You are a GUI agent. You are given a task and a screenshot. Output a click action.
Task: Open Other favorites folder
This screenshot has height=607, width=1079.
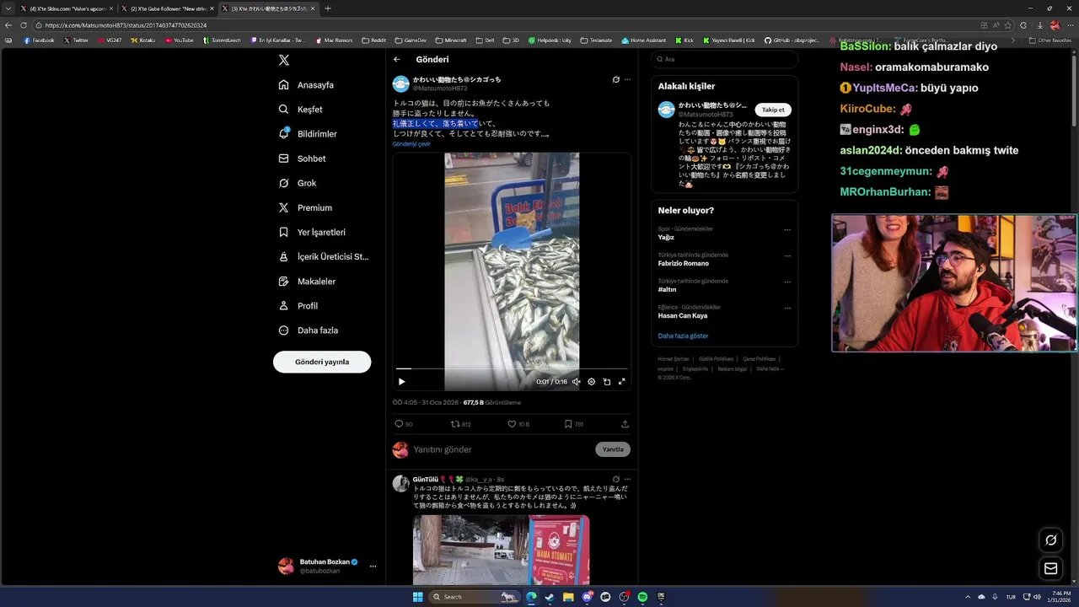click(1050, 40)
